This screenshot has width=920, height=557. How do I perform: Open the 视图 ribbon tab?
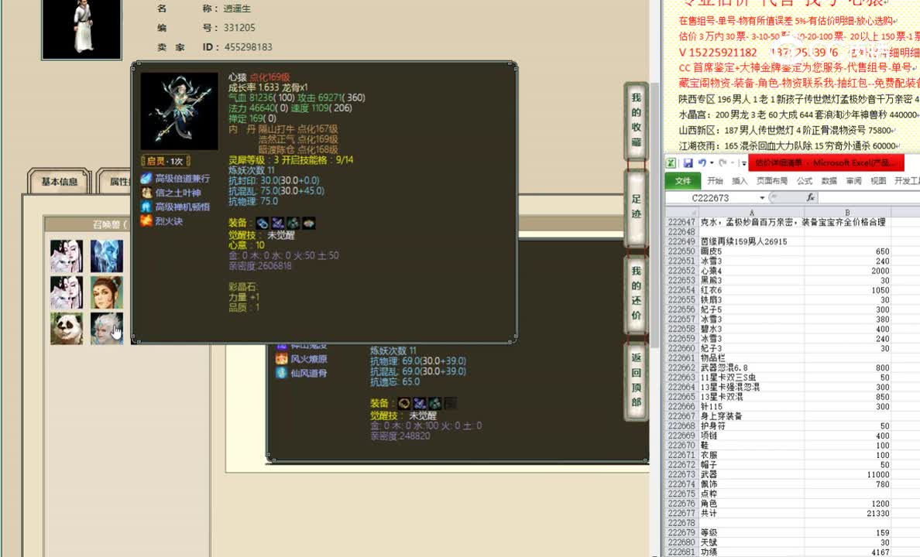pos(878,180)
